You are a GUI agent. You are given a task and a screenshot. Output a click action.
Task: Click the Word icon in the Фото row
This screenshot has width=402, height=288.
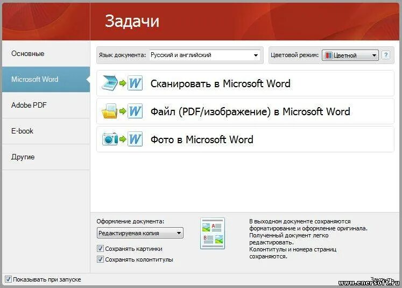coord(135,139)
